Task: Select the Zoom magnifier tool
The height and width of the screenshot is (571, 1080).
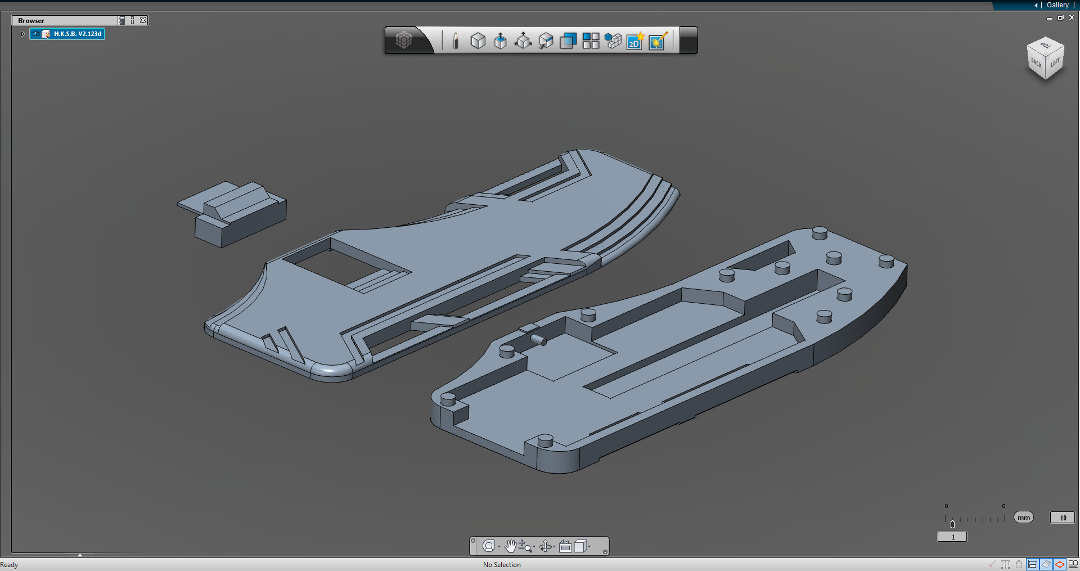Action: point(524,546)
